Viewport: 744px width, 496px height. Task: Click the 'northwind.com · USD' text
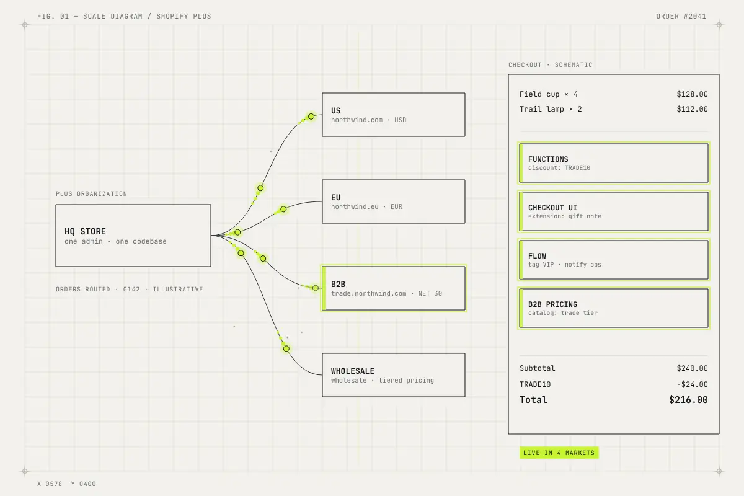point(368,120)
